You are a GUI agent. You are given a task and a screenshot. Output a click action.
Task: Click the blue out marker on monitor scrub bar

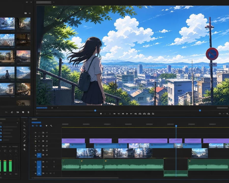pyautogui.click(x=200, y=111)
